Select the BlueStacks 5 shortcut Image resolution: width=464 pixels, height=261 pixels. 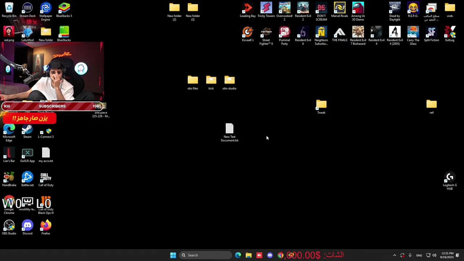pos(64,10)
